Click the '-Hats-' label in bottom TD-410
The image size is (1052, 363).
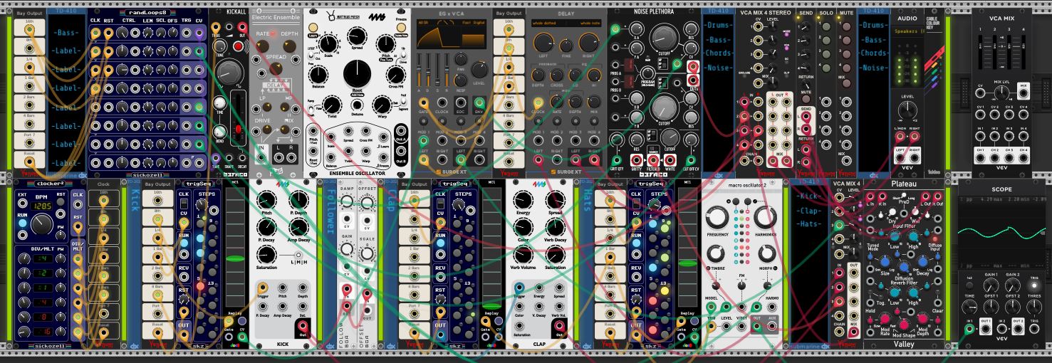808,223
